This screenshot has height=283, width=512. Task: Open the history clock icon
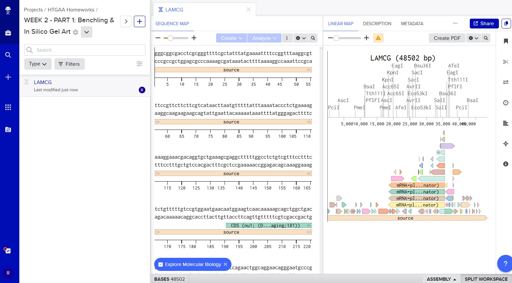(x=506, y=103)
